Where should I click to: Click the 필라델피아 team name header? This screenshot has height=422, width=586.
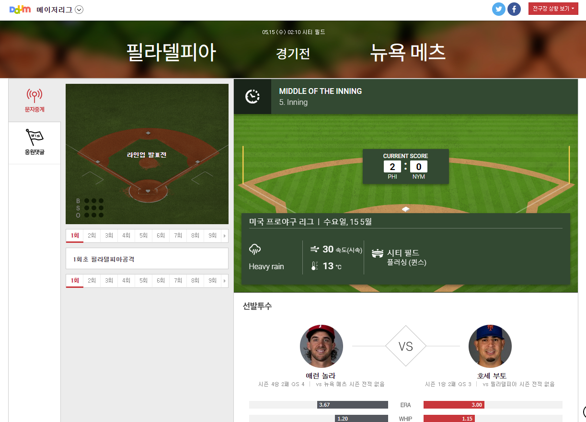click(x=171, y=53)
